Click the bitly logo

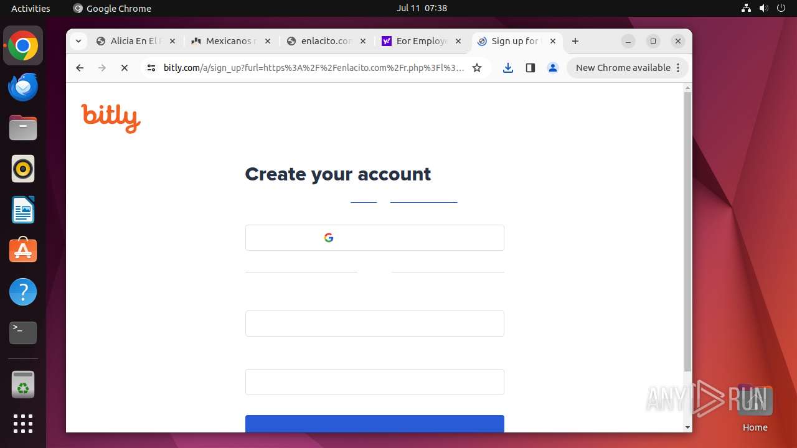111,118
